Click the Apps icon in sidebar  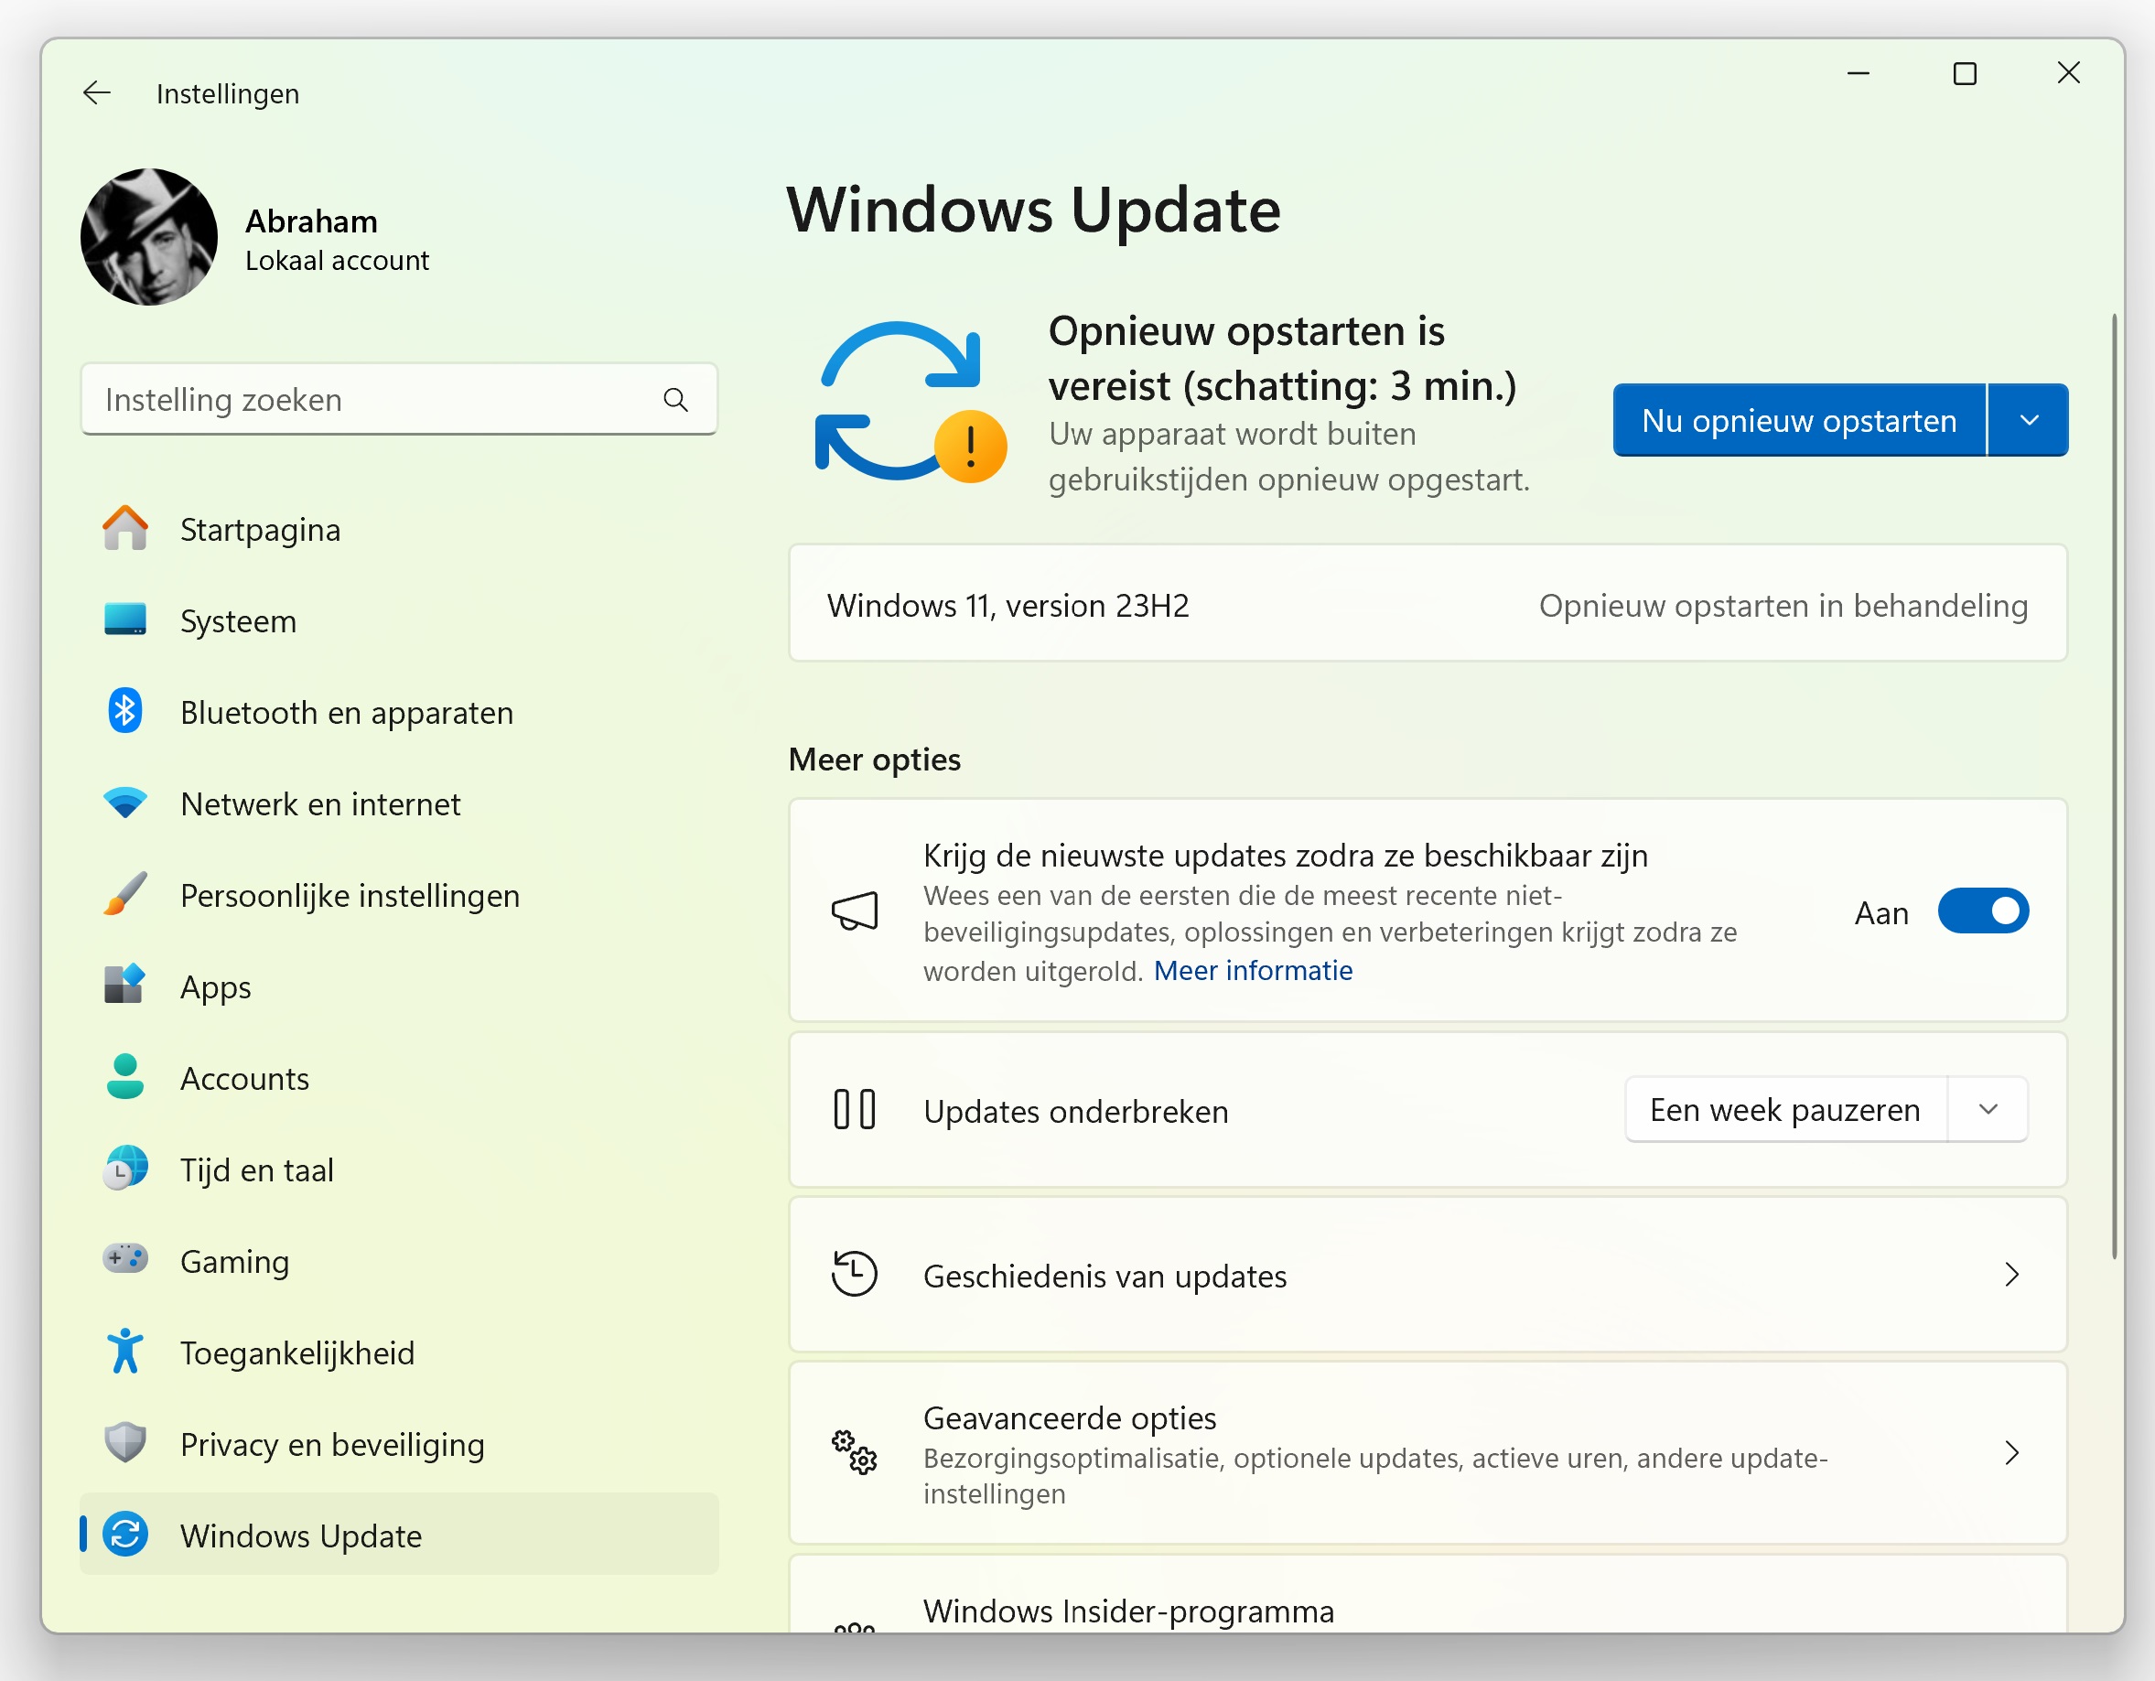pos(125,986)
